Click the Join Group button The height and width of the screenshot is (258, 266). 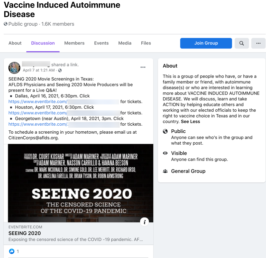coord(206,43)
